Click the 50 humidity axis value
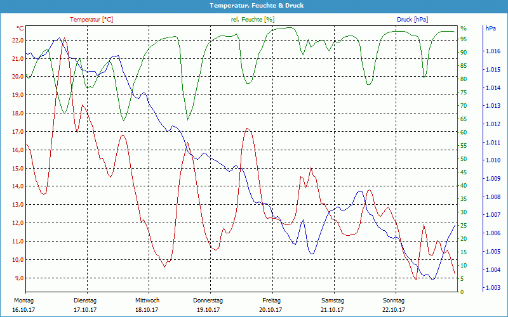 point(464,159)
